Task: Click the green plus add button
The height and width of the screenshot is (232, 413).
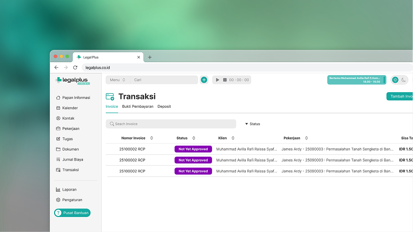Action: pos(204,80)
